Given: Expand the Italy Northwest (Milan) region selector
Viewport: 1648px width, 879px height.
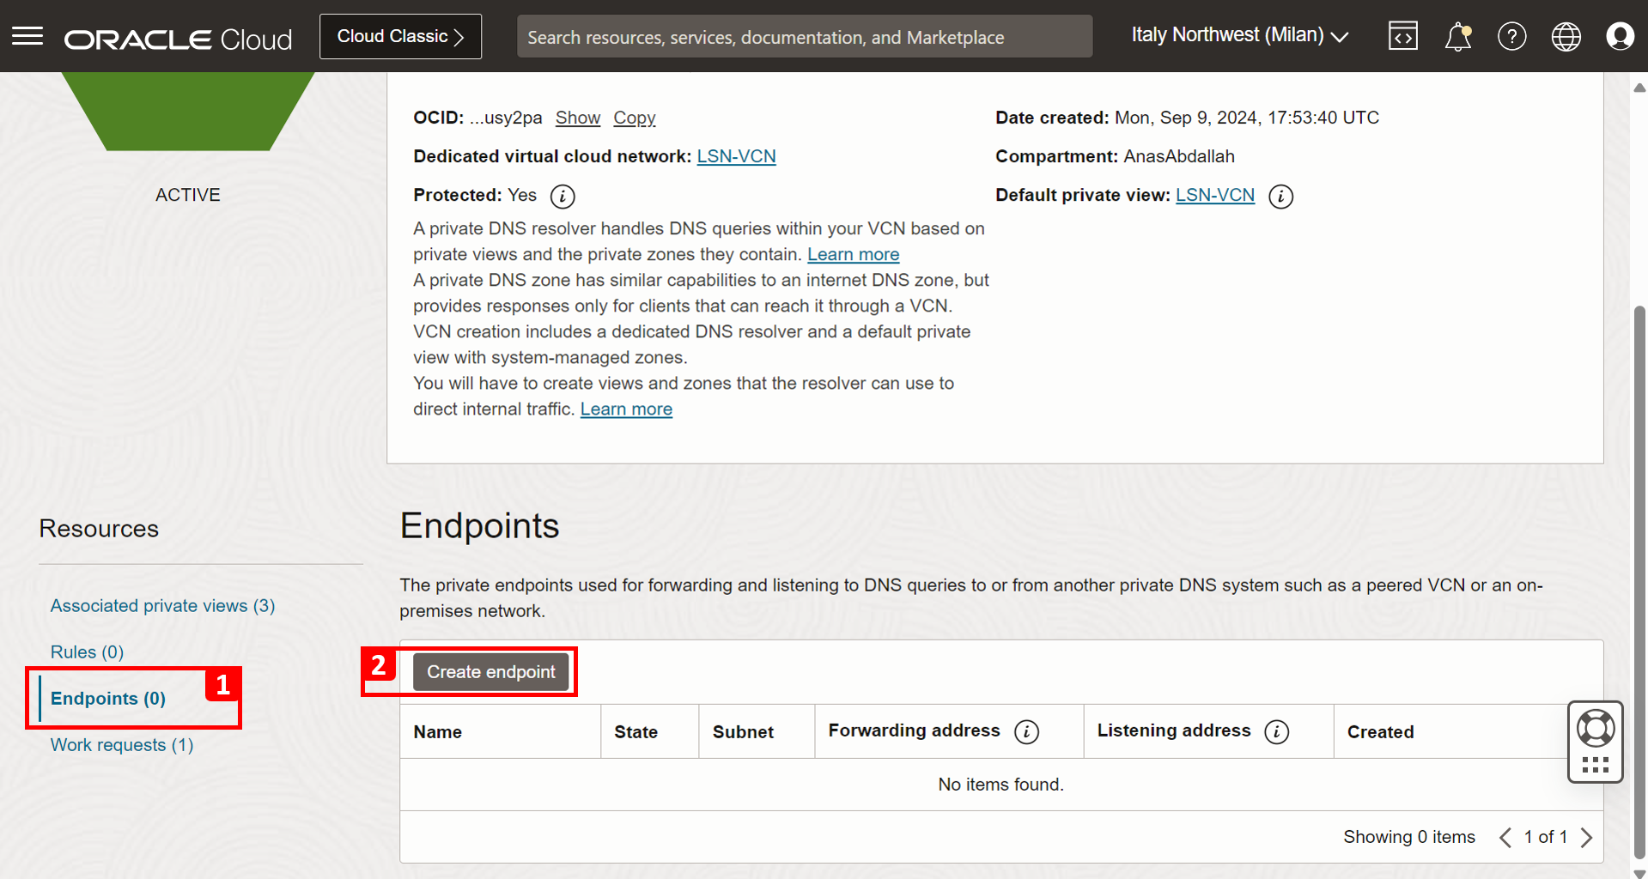Looking at the screenshot, I should pyautogui.click(x=1239, y=35).
